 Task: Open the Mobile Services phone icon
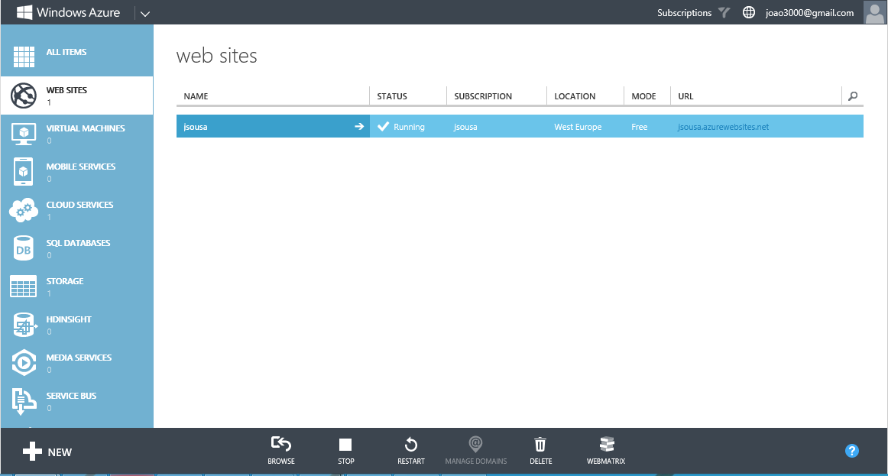coord(23,171)
